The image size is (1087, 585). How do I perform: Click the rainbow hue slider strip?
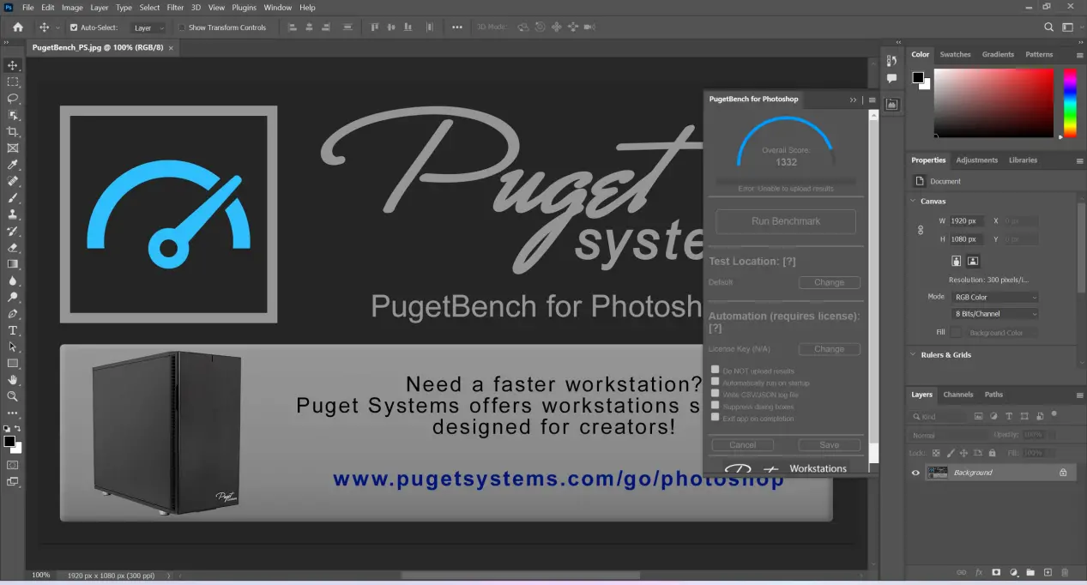1070,103
